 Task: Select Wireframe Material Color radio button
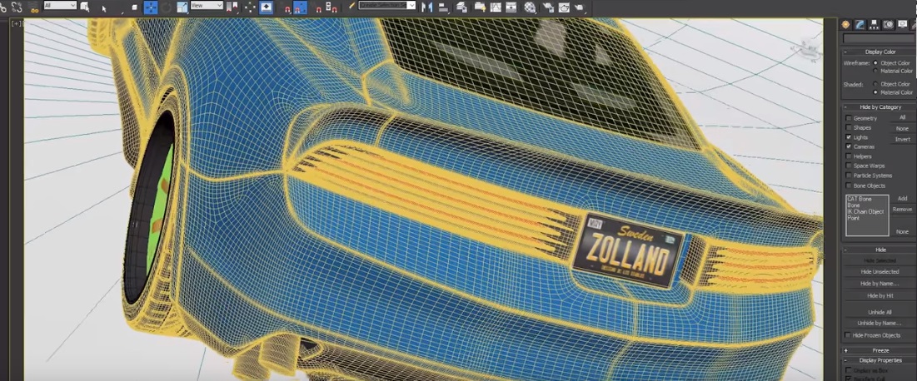pos(875,71)
